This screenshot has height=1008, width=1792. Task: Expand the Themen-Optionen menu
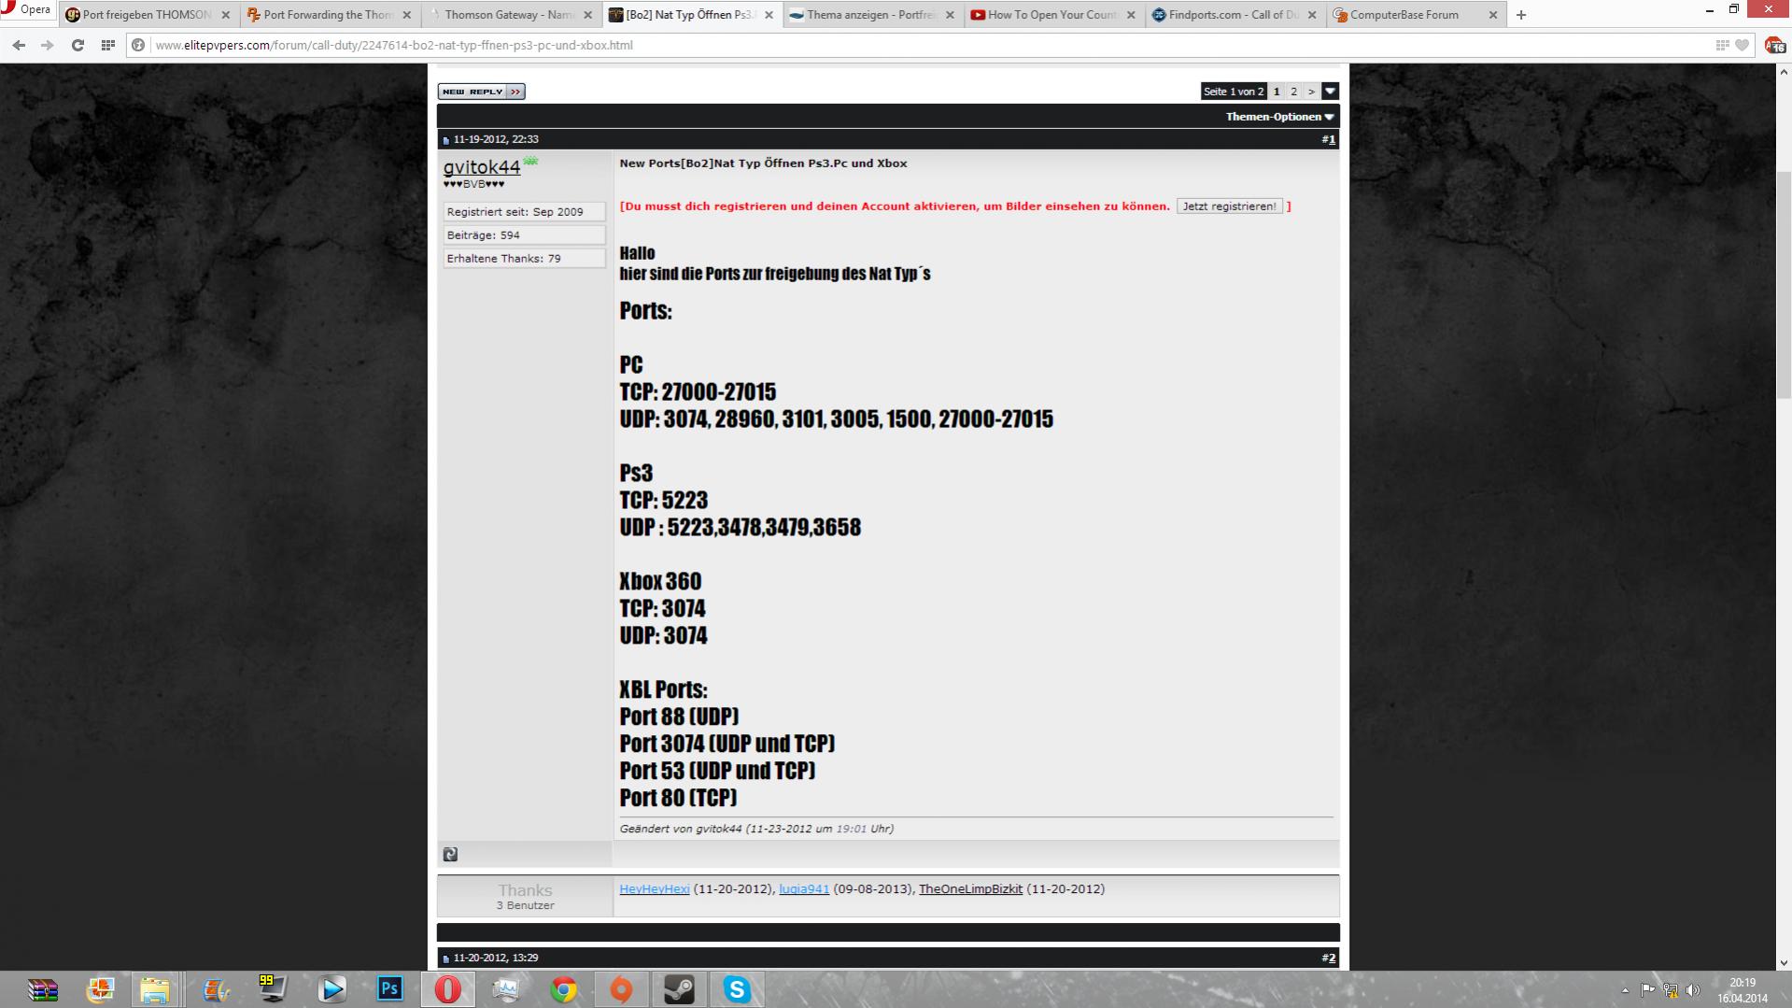[1279, 117]
